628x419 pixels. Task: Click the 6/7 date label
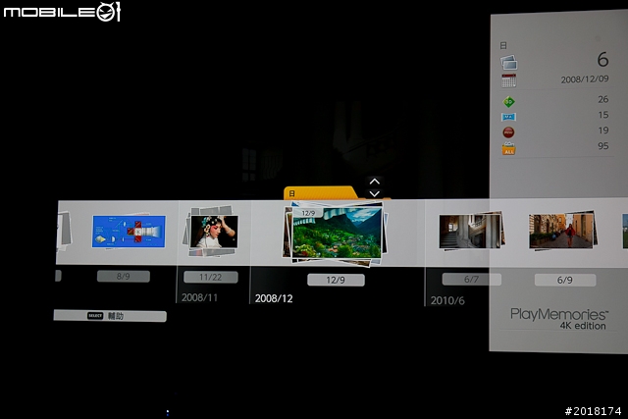471,280
